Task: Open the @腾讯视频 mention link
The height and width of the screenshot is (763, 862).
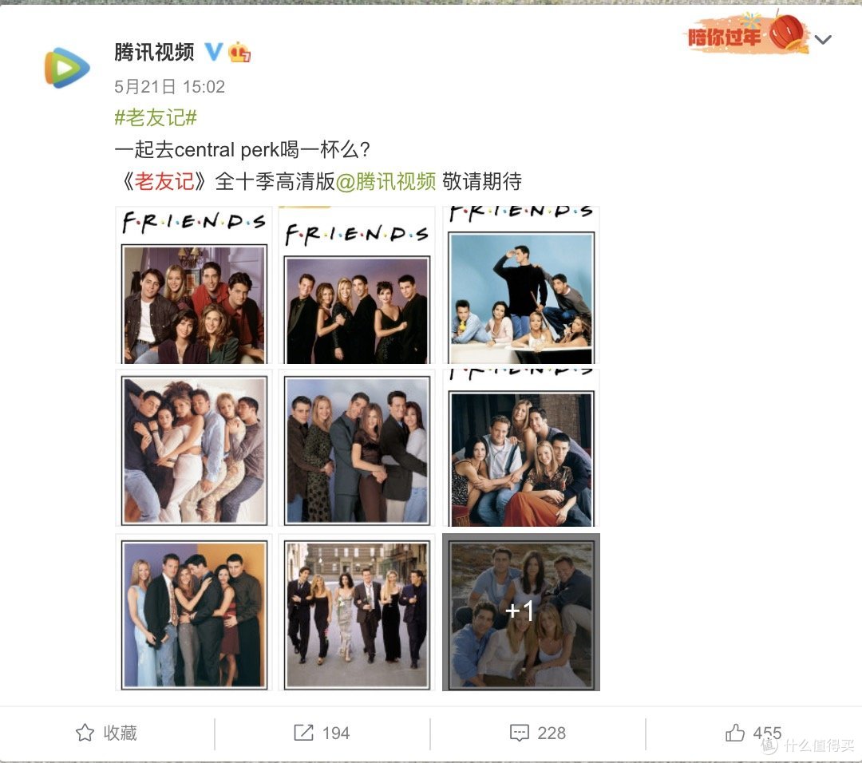Action: click(x=386, y=181)
